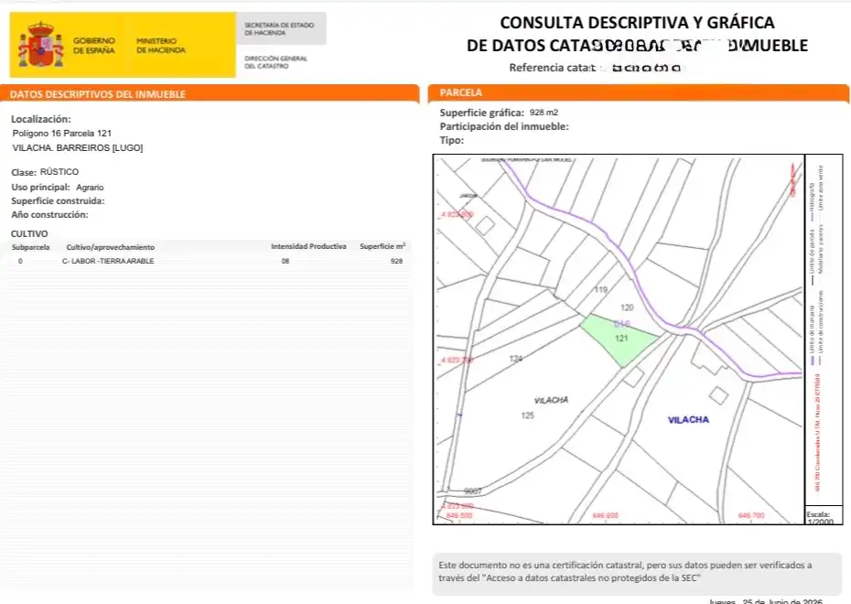Click 'C- LABOR -TIERRA ARABLE' cell
Viewport: 851px width, 604px height.
[x=108, y=261]
